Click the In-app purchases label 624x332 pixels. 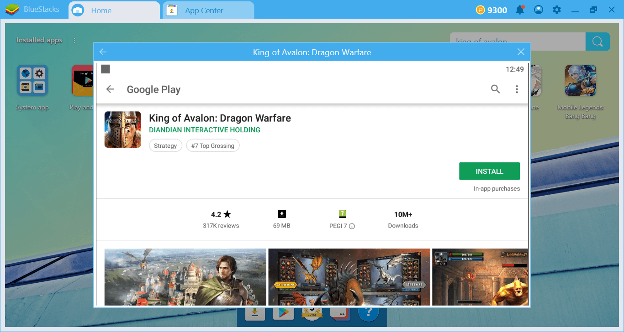click(x=497, y=188)
